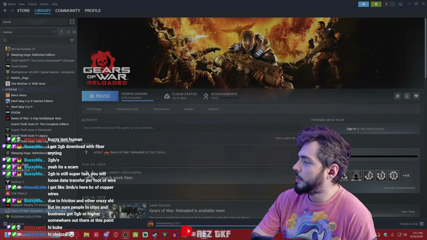Toggle sort order arrow next to Games
427x240 pixels.
coord(61,32)
